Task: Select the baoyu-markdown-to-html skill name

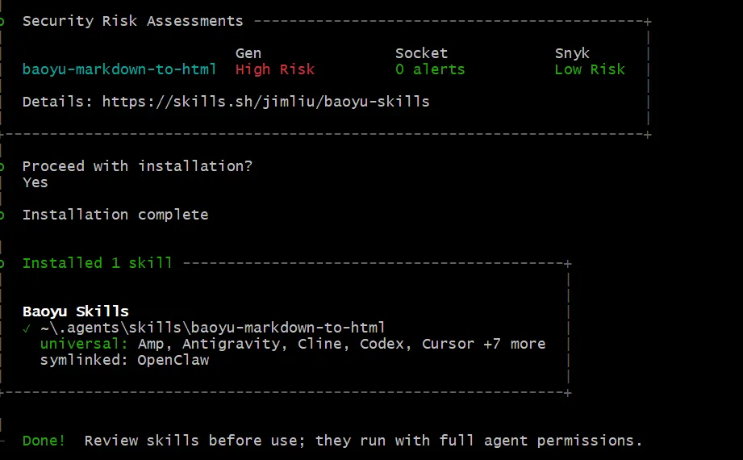Action: pos(119,69)
